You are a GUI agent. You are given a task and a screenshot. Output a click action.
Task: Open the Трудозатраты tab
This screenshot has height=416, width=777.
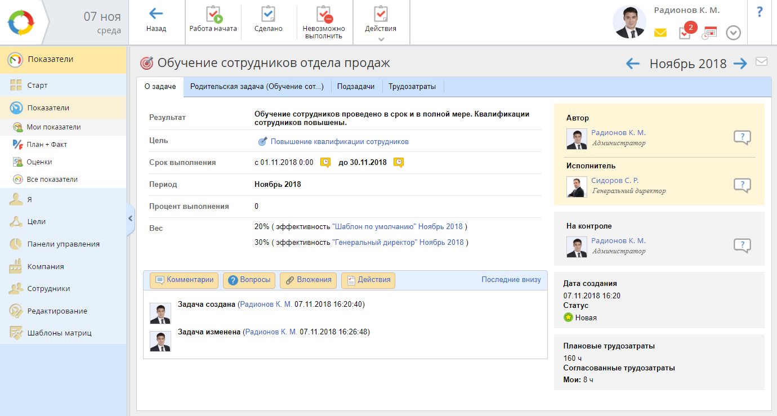tap(412, 87)
